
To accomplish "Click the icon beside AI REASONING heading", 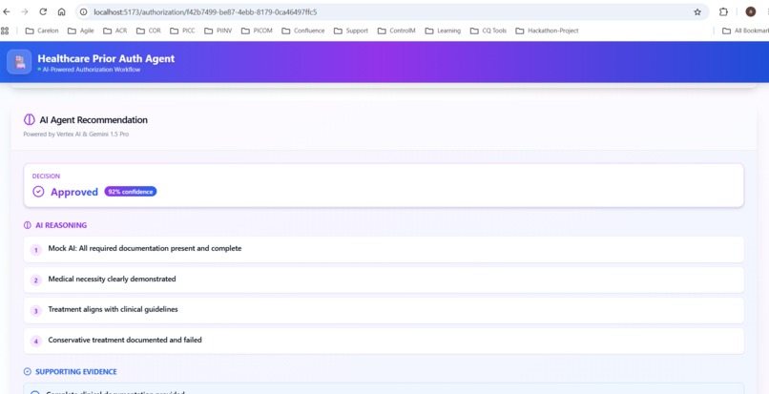I will click(x=28, y=225).
